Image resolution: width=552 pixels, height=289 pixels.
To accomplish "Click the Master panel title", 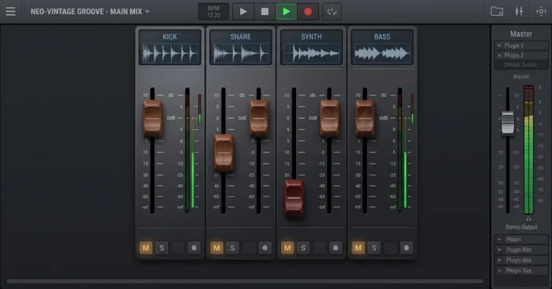I will pyautogui.click(x=521, y=34).
